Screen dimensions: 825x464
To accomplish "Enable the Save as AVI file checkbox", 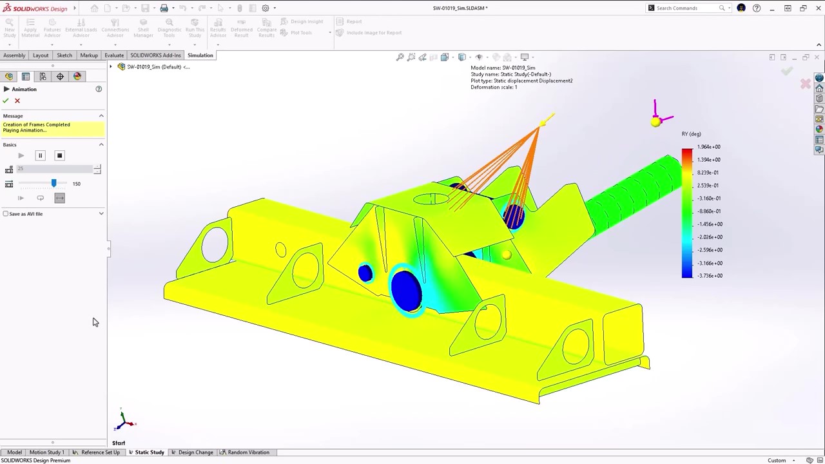I will click(5, 213).
